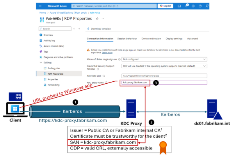This screenshot has height=158, width=235.
Task: Focus the Search resources, services, and docs box
Action: coord(114,6)
